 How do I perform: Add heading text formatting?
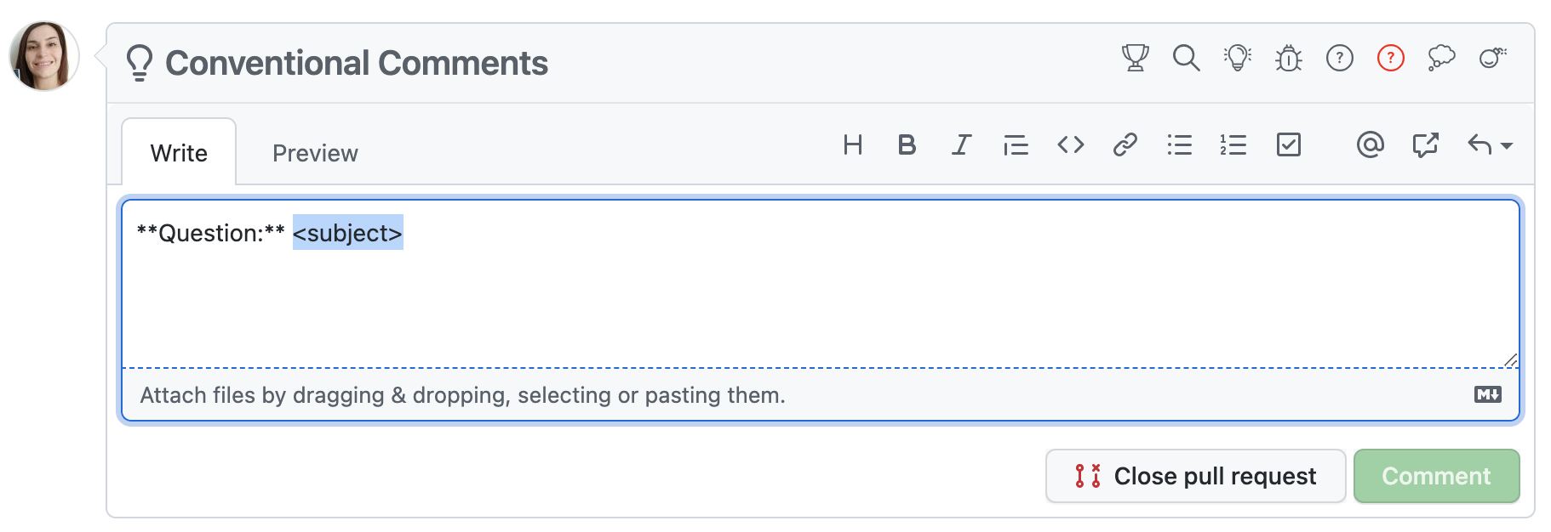(x=853, y=145)
